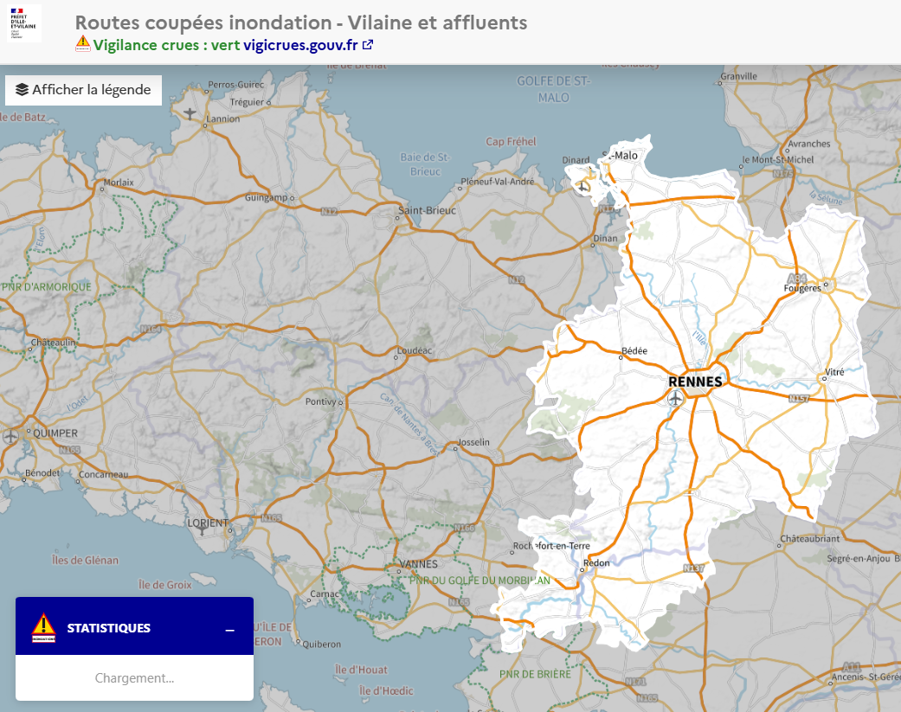Click the Josselin label on map
The image size is (901, 712).
point(473,442)
